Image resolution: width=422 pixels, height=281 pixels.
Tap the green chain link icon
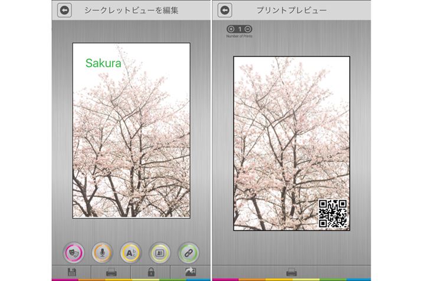click(x=188, y=253)
